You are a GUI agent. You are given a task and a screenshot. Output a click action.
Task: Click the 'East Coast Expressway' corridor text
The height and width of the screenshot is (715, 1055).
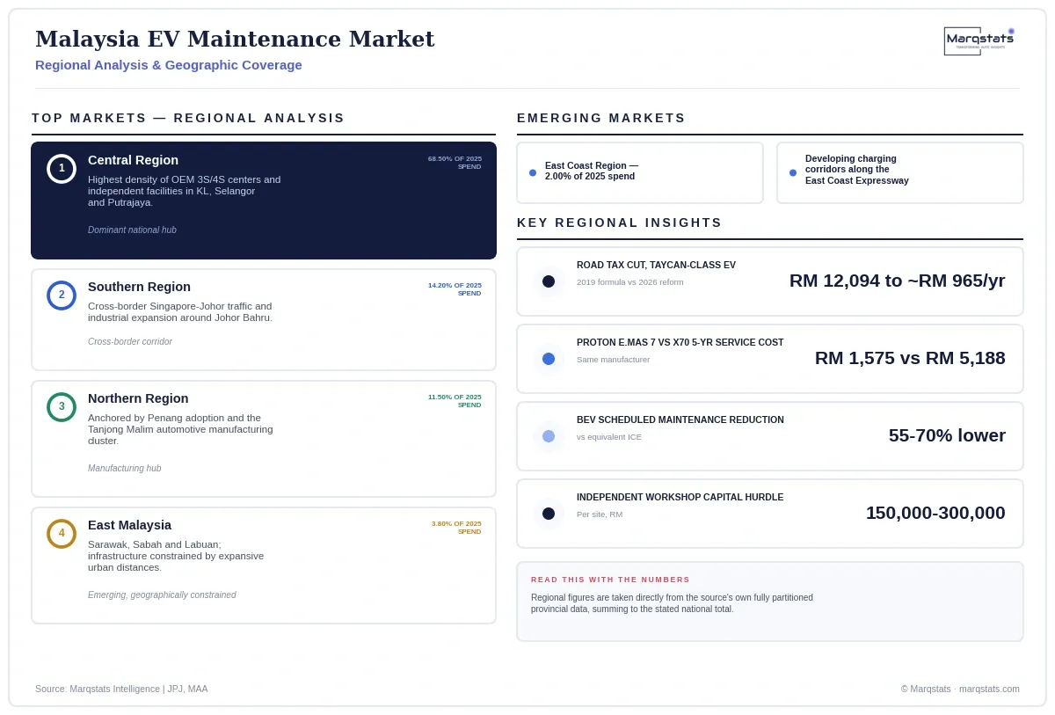856,180
